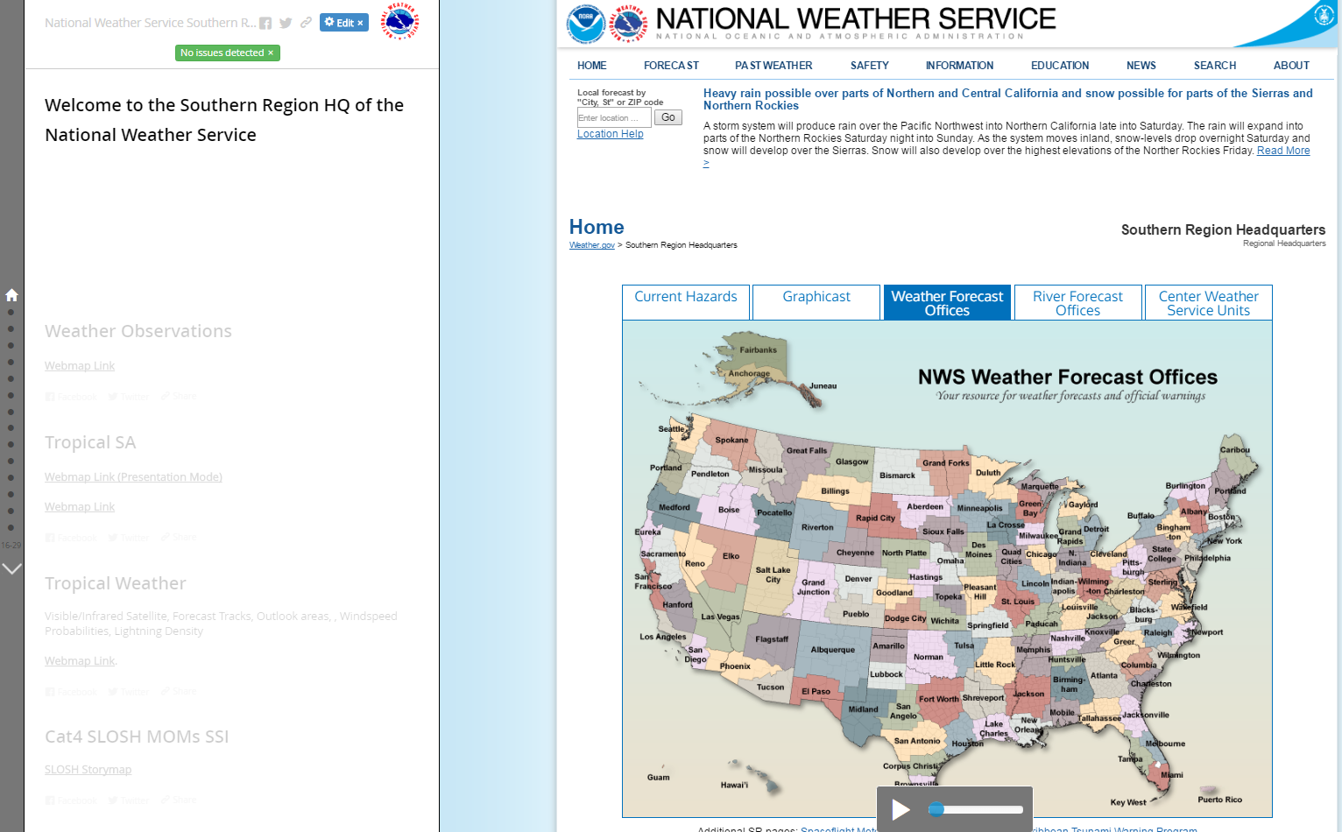Select the Denver office on the map
The width and height of the screenshot is (1342, 832).
tap(858, 579)
